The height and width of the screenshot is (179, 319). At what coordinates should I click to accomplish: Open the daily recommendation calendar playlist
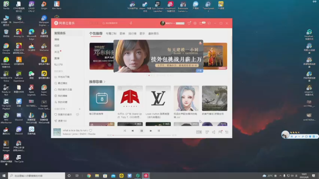point(102,98)
